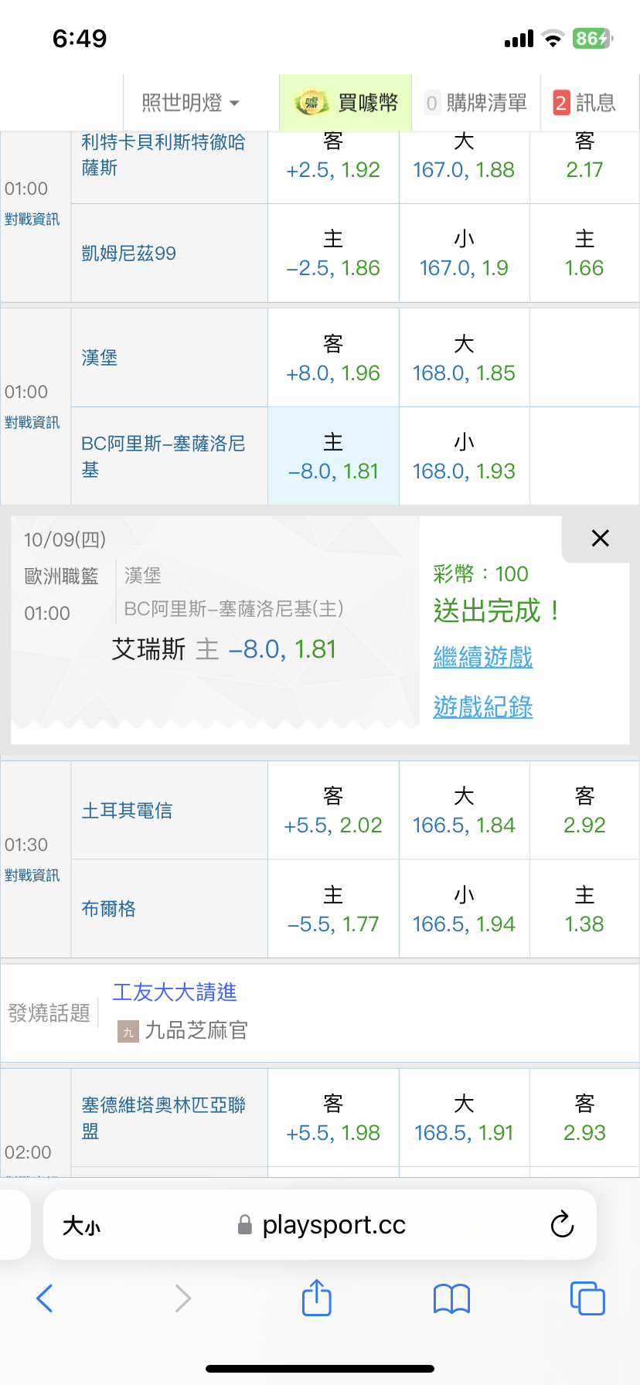Open Safari tabs overview icon
The height and width of the screenshot is (1385, 640).
(x=587, y=1298)
